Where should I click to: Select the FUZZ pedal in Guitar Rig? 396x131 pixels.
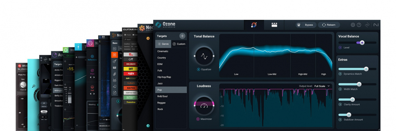point(131,74)
